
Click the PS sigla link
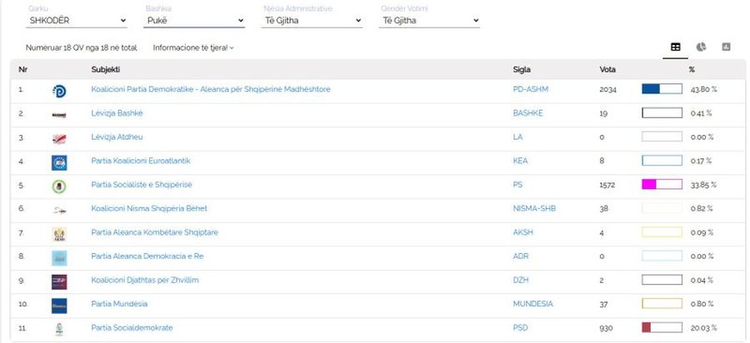(517, 185)
